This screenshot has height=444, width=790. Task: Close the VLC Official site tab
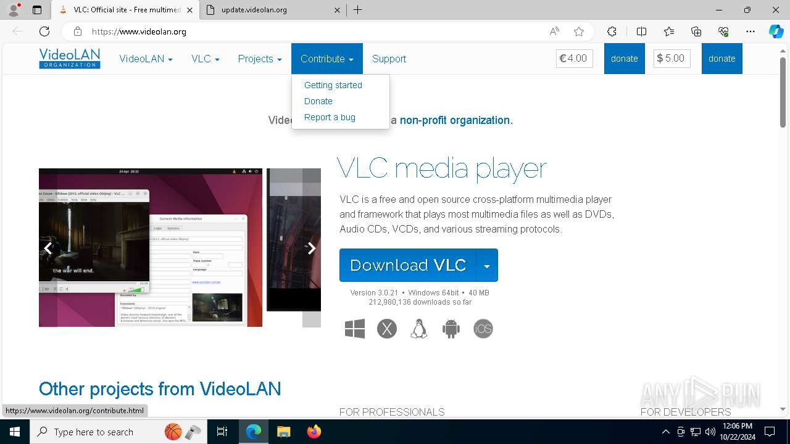189,10
